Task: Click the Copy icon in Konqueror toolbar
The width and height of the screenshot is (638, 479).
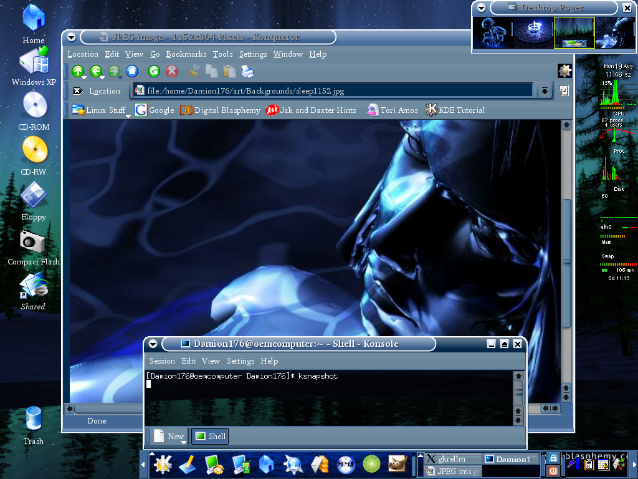Action: 212,71
